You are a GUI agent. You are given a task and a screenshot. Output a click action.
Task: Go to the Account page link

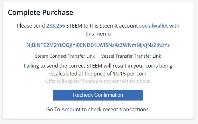pyautogui.click(x=71, y=109)
